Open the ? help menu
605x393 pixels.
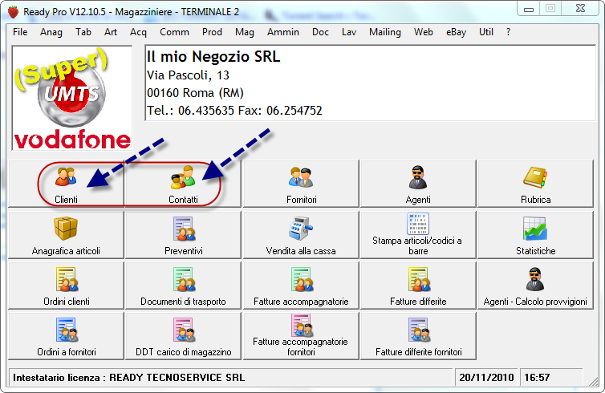coord(508,32)
